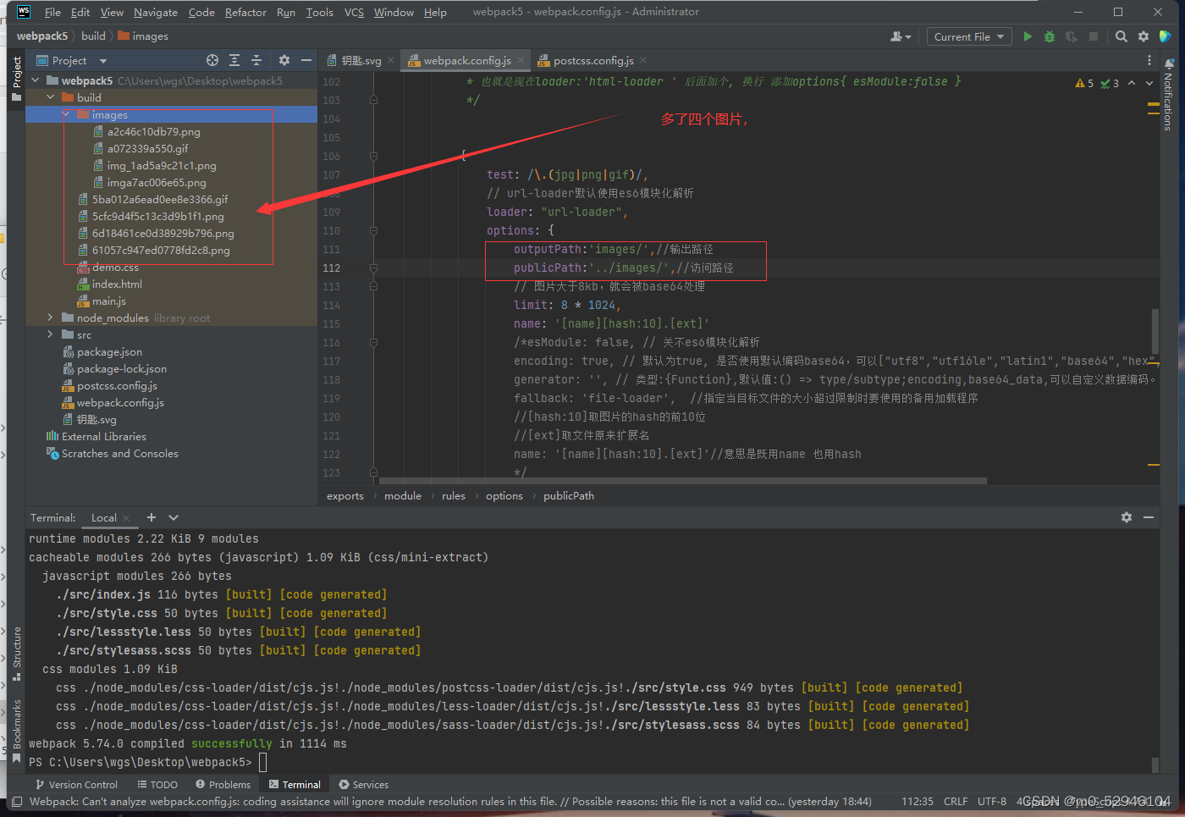
Task: Select opened file locate target icon
Action: (212, 60)
